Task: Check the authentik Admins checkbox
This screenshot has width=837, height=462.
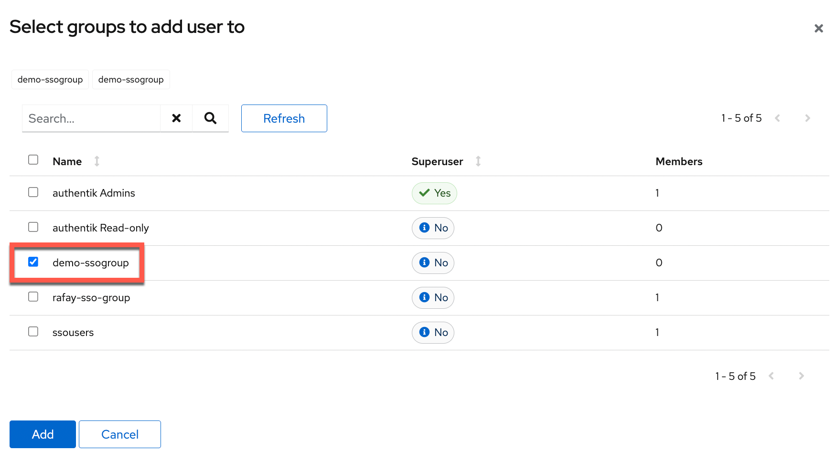Action: point(33,192)
